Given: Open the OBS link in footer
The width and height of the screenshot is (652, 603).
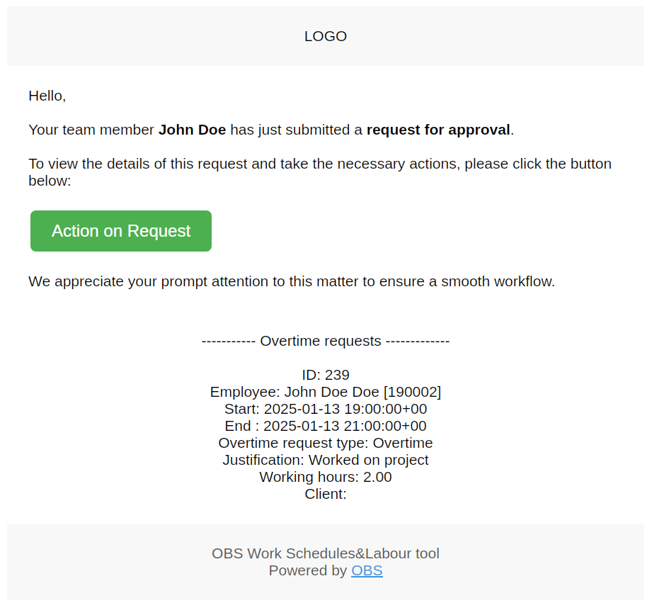Looking at the screenshot, I should tap(367, 570).
